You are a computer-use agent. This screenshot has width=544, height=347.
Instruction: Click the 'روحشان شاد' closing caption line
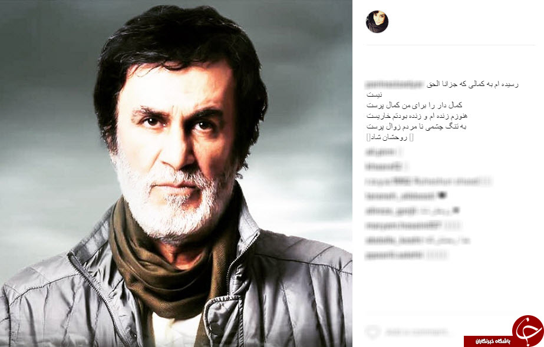click(x=390, y=137)
